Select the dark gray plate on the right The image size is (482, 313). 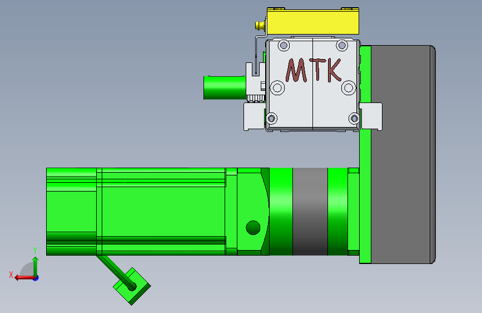[403, 155]
